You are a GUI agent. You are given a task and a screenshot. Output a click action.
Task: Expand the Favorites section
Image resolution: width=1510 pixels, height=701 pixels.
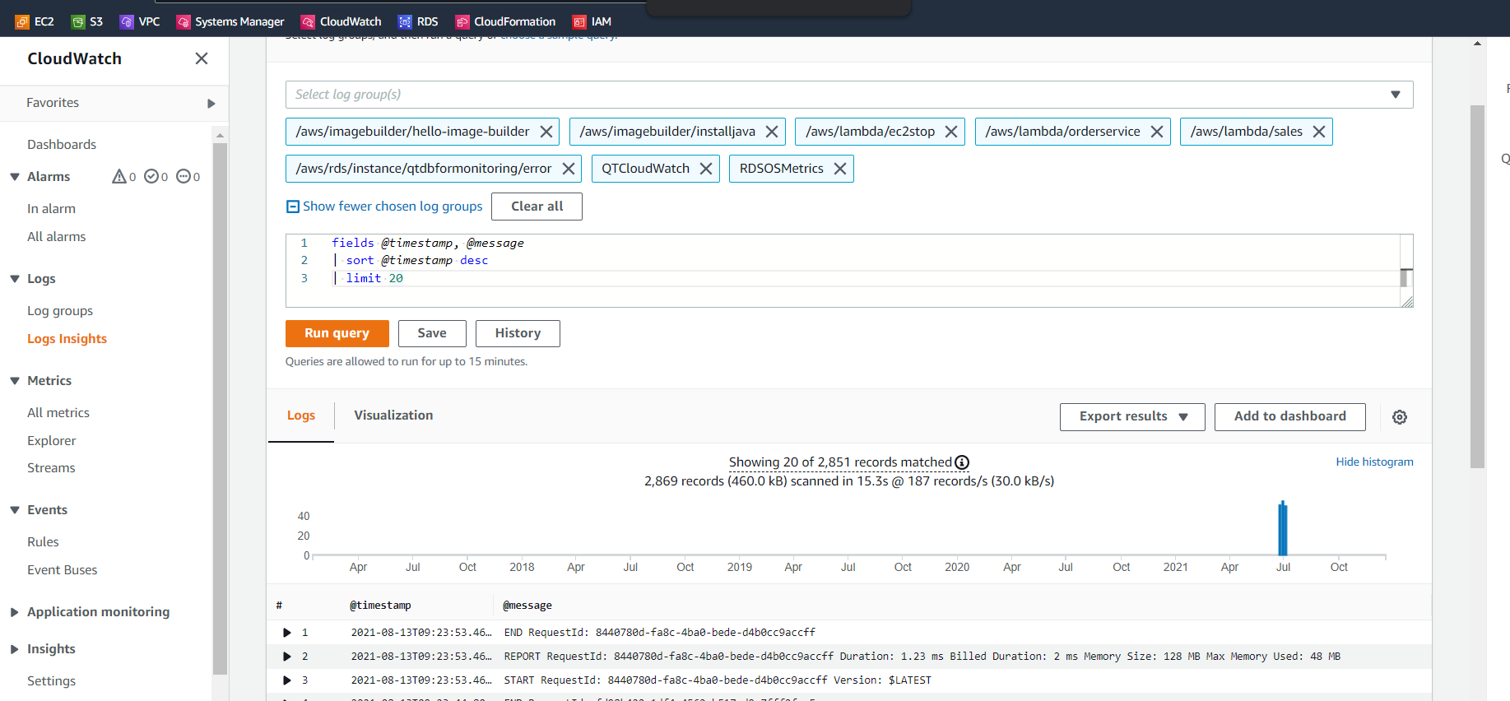[x=211, y=104]
